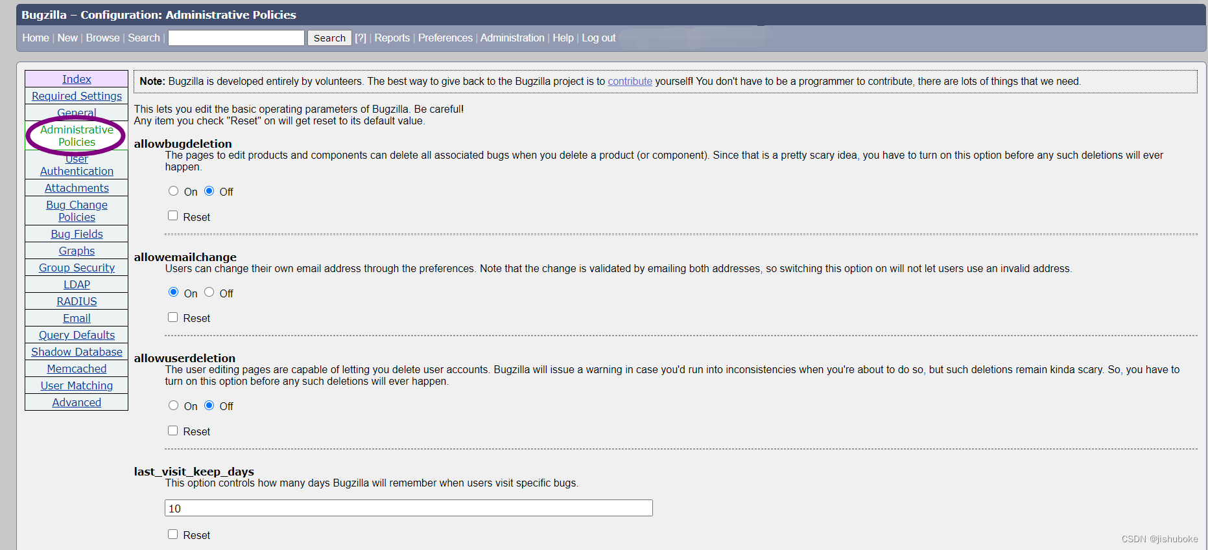Open the Browse link
Viewport: 1208px width, 550px height.
point(102,38)
